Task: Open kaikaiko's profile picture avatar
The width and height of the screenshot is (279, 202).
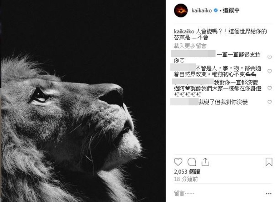Action: [x=181, y=11]
